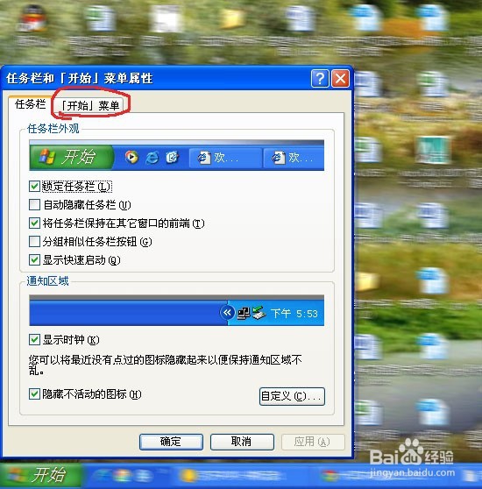Image resolution: width=482 pixels, height=489 pixels.
Task: Click Internet Explorer icon in taskbar preview
Action: pos(152,158)
